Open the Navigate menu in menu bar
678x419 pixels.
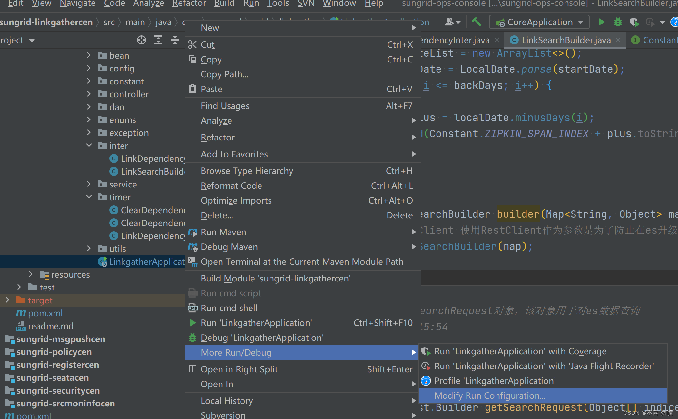78,4
